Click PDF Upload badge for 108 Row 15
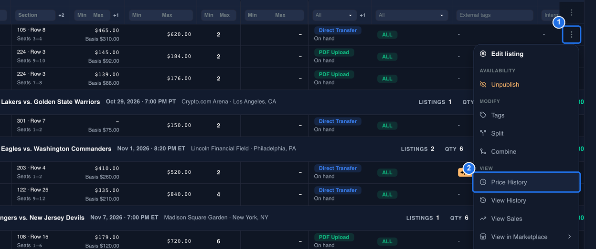This screenshot has width=596, height=249. pos(334,237)
